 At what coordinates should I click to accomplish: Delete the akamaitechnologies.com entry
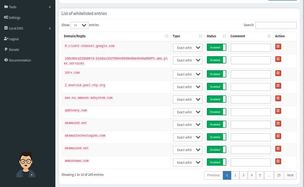click(x=278, y=136)
